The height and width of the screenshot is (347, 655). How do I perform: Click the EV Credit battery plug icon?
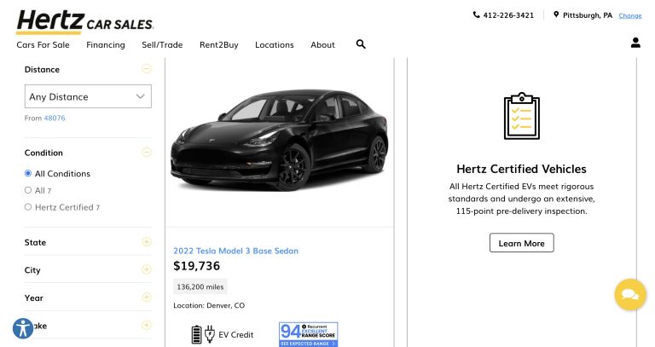pos(203,334)
